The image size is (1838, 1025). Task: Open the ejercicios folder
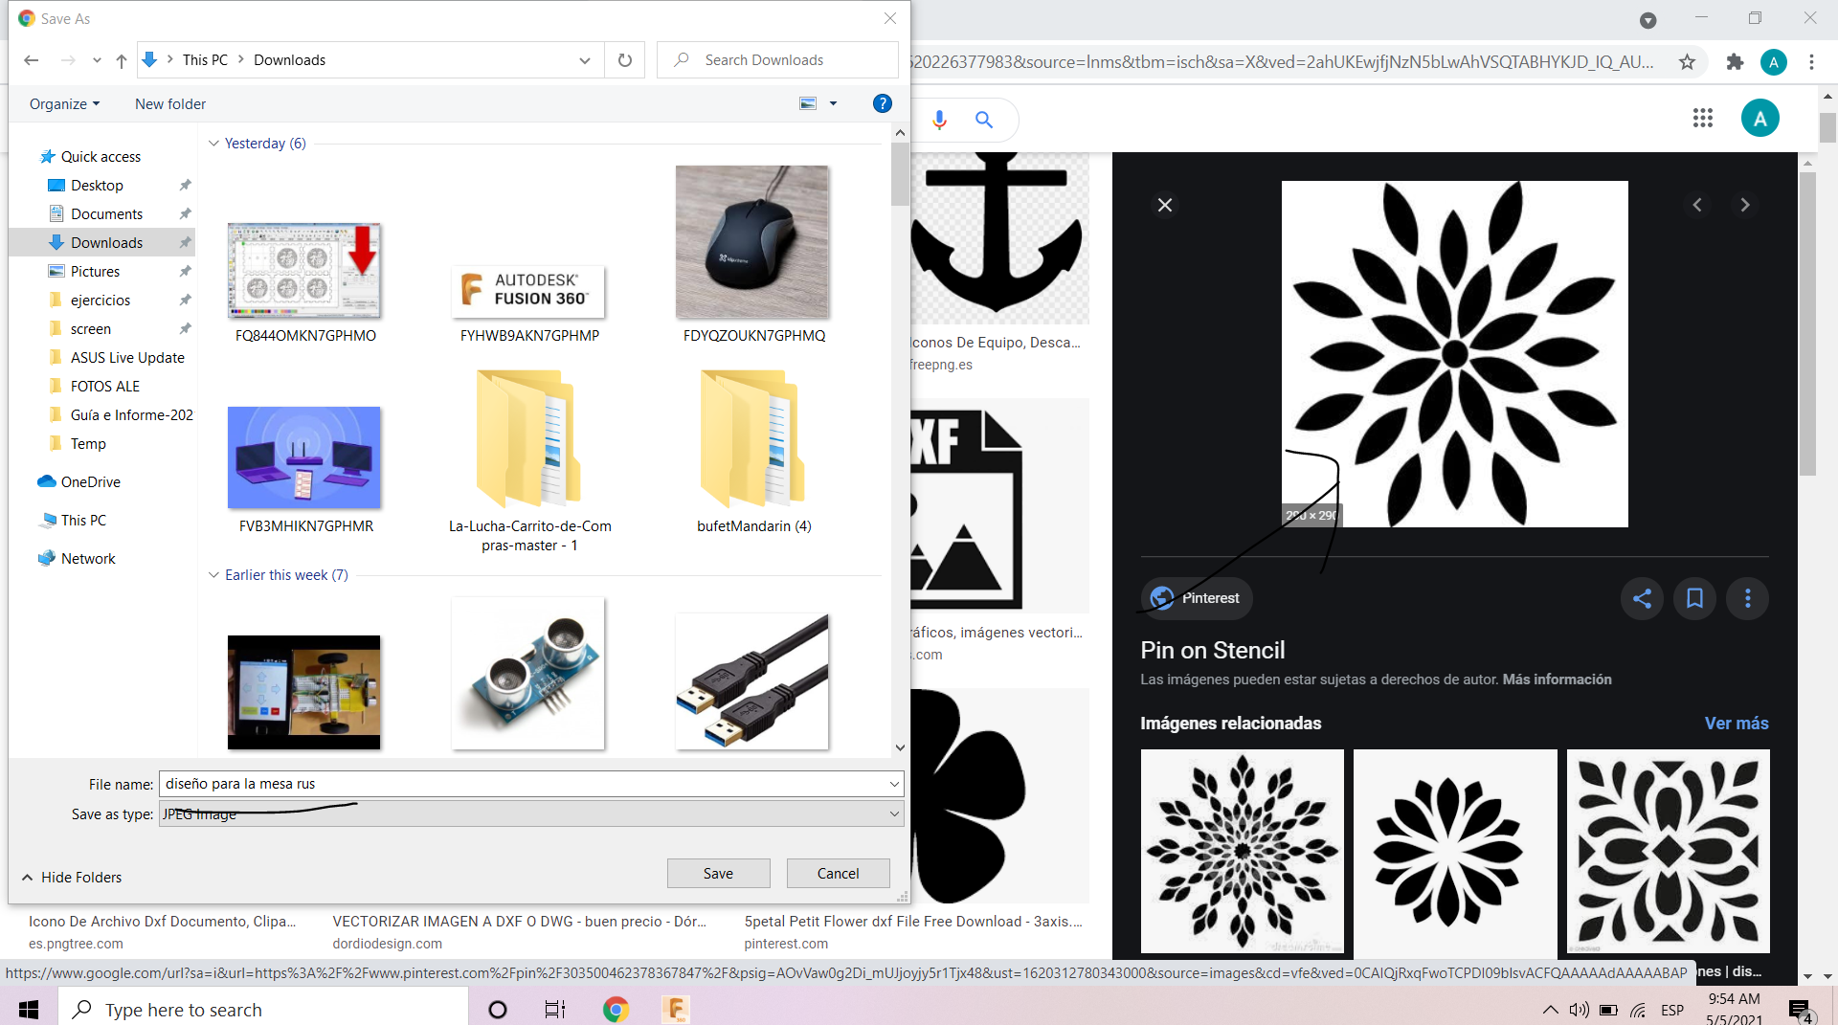100,300
